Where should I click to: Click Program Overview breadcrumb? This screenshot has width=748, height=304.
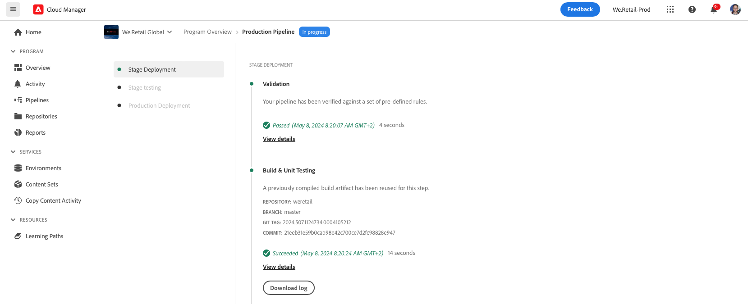pyautogui.click(x=207, y=32)
